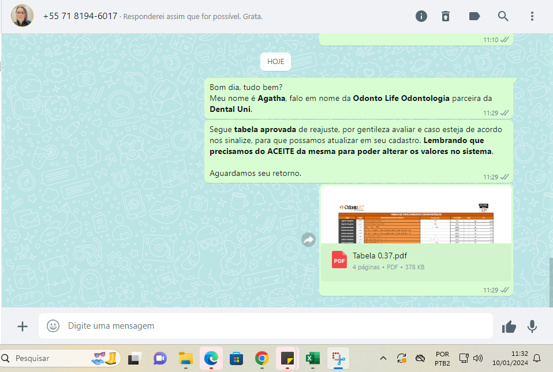Open the POR PTB2 keyboard language switcher
The image size is (553, 372).
pos(442,358)
